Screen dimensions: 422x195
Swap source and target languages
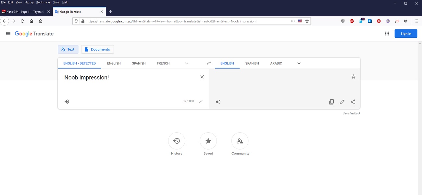[209, 63]
